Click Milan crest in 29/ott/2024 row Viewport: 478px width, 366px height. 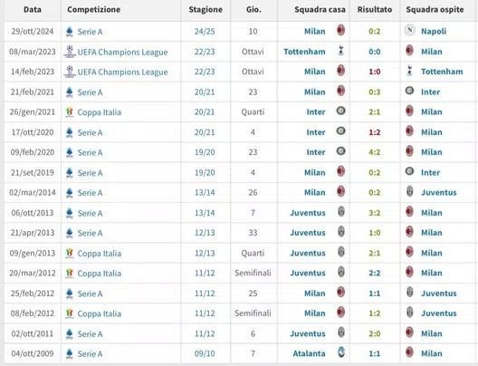[x=340, y=31]
